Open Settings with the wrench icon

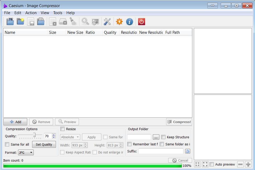click(107, 21)
